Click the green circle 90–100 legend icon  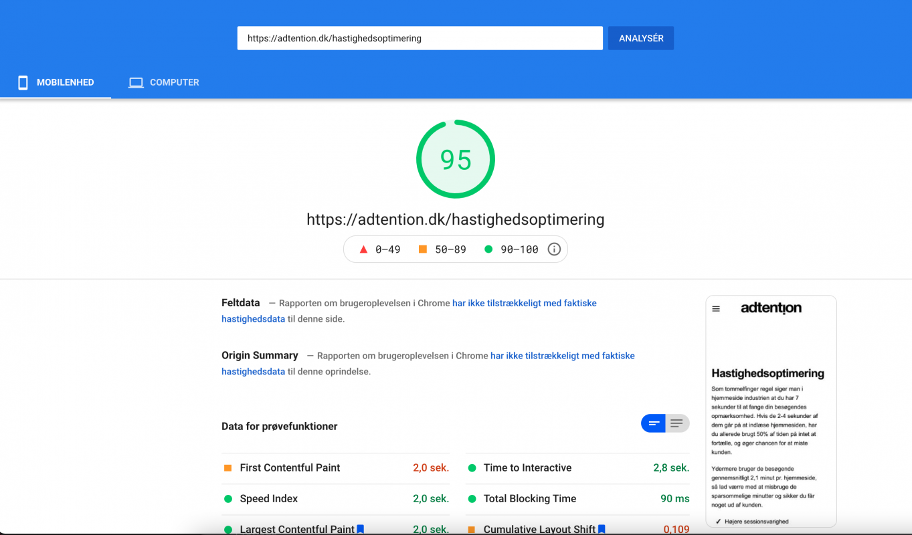coord(488,249)
